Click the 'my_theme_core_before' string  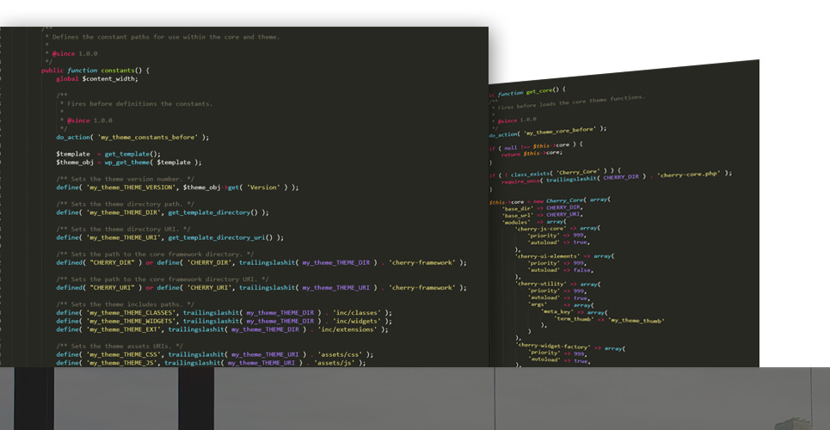tap(561, 129)
